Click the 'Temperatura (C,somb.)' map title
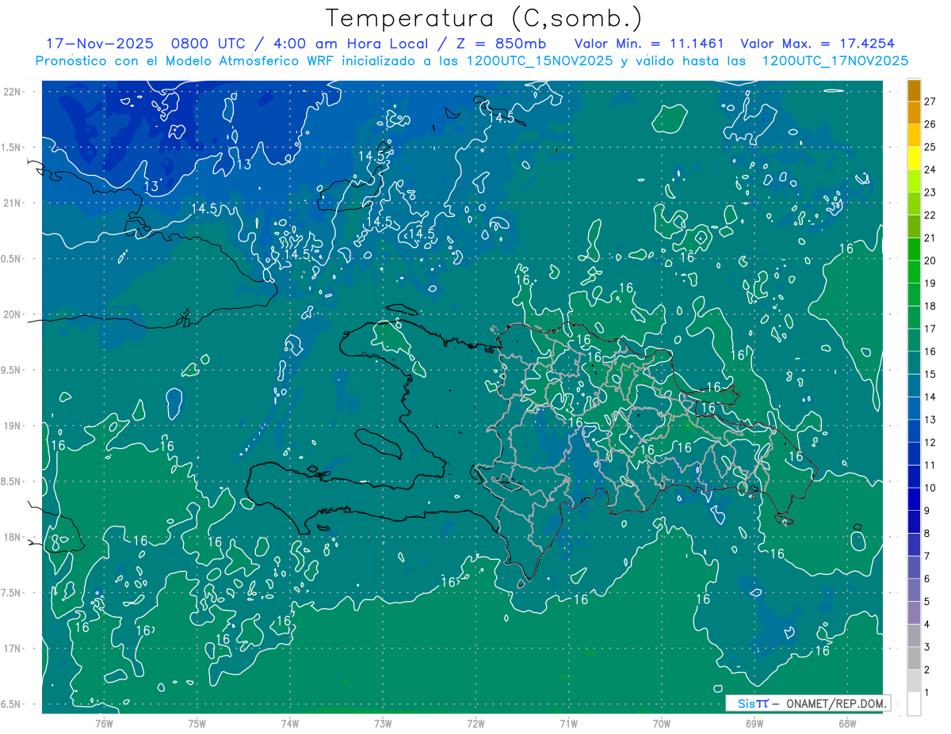The width and height of the screenshot is (951, 734). point(484,18)
